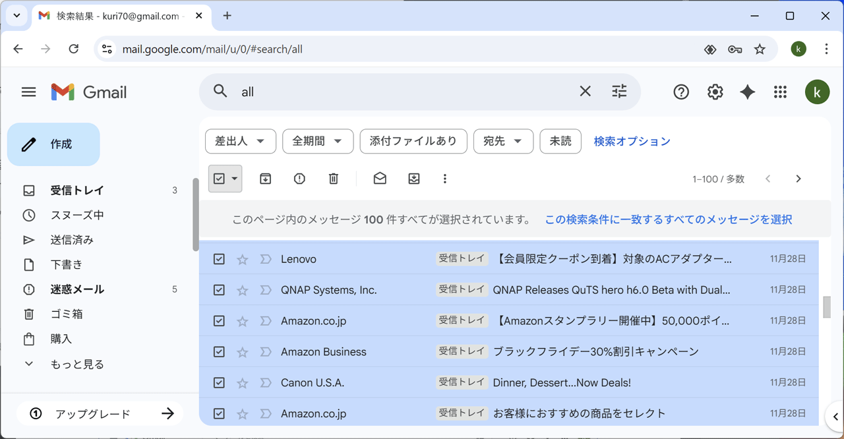Open the 送信済み mail view
This screenshot has width=844, height=439.
pos(74,239)
